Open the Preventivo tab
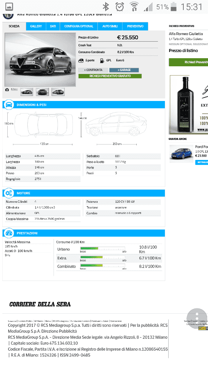The height and width of the screenshot is (370, 208). tap(135, 26)
